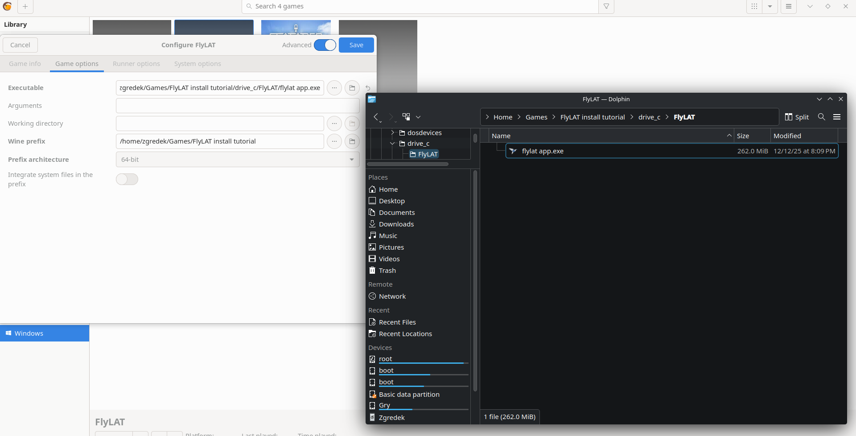Toggle the Advanced switch off

click(x=325, y=45)
